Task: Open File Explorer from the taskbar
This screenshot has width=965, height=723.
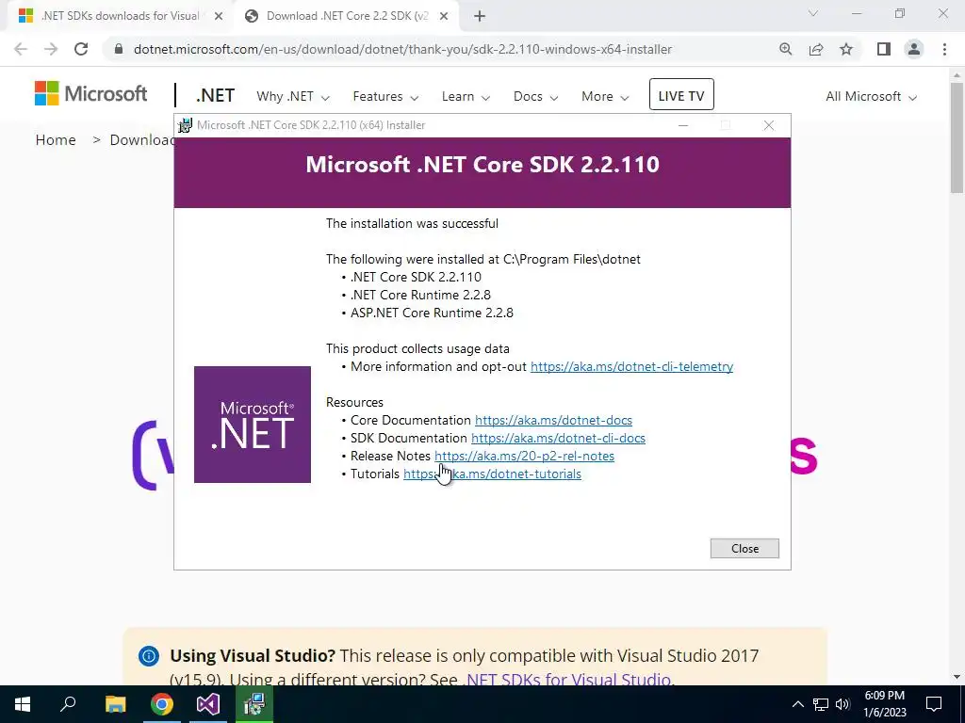Action: (115, 704)
